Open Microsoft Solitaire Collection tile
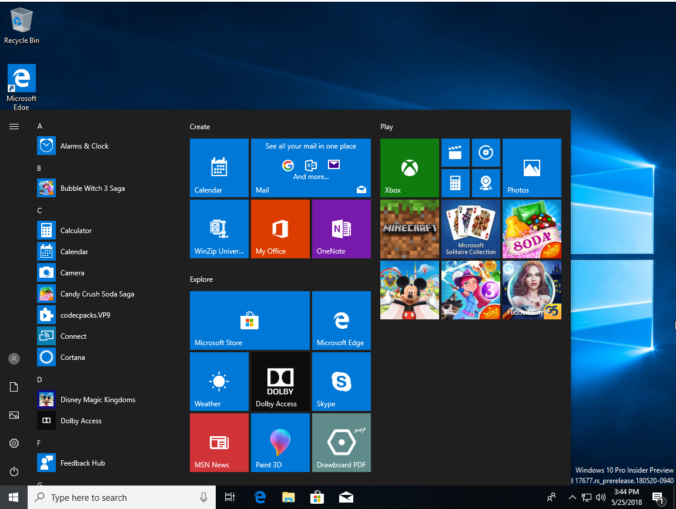The width and height of the screenshot is (676, 509). [471, 229]
